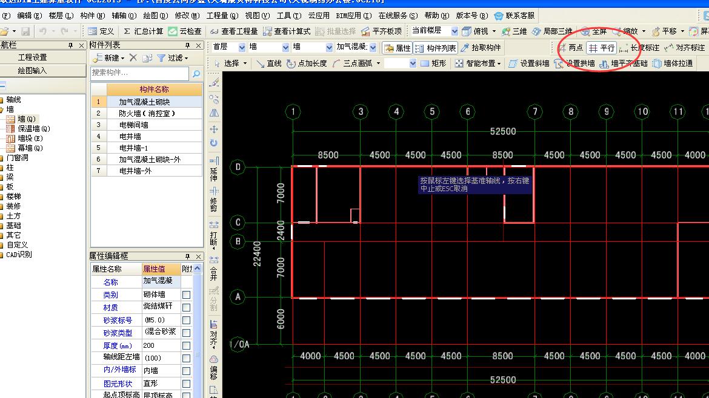Open the 工程量(Q) menu
709x398 pixels.
coord(222,15)
